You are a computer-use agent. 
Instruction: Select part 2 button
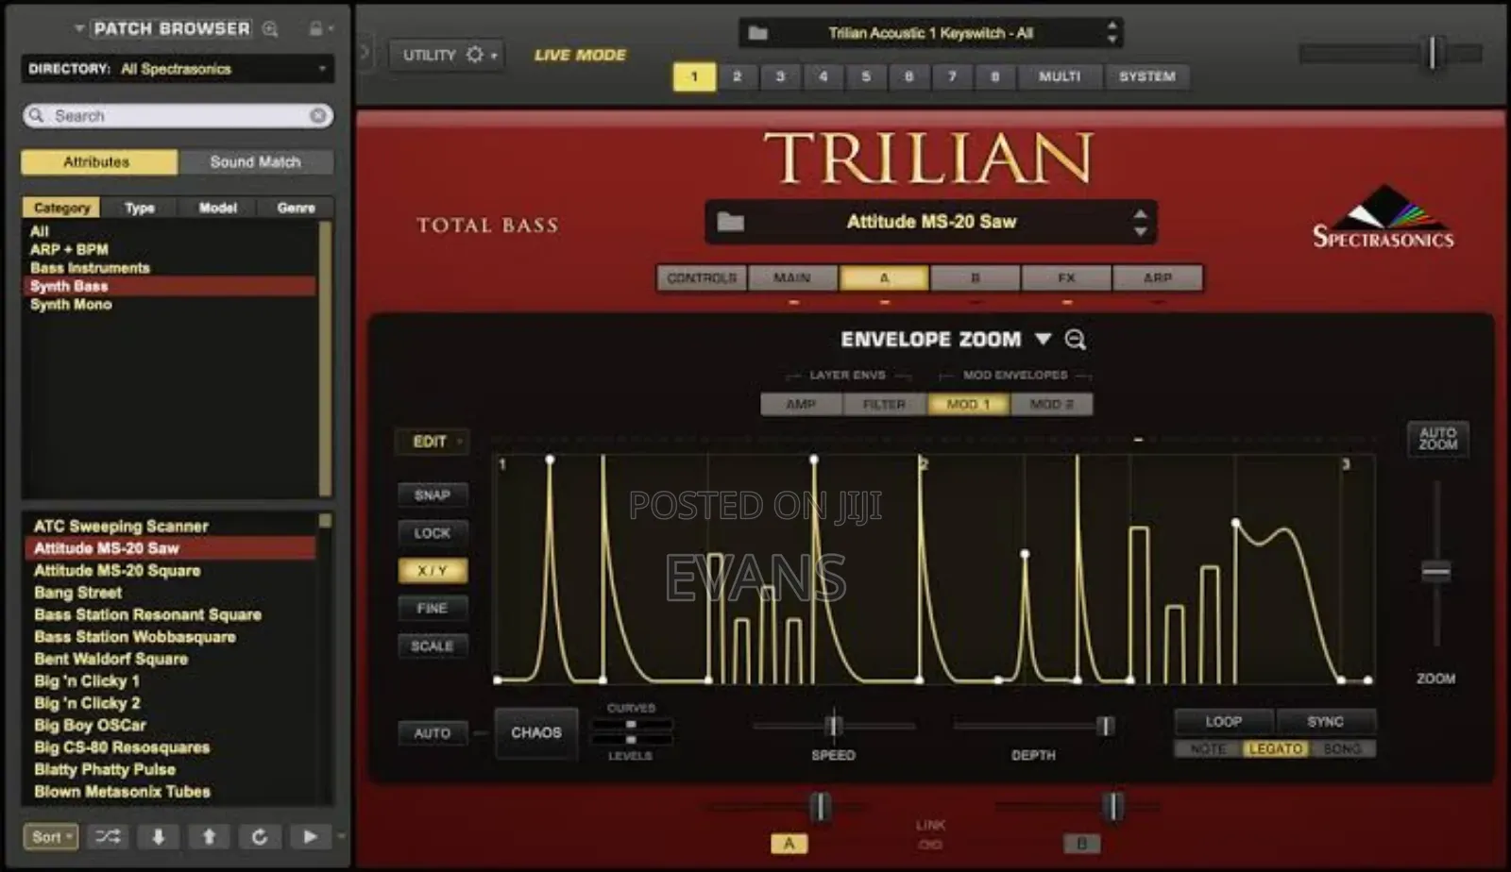737,76
